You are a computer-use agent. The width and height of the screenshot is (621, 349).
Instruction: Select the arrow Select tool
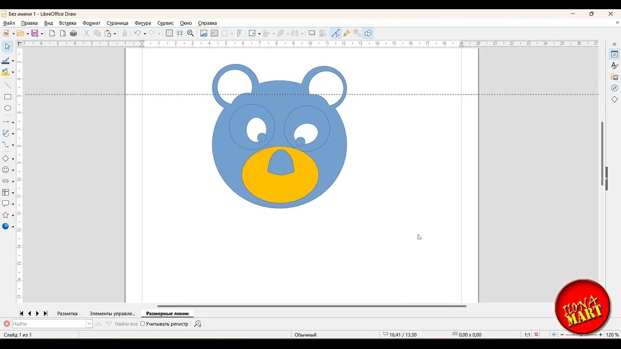pos(8,47)
